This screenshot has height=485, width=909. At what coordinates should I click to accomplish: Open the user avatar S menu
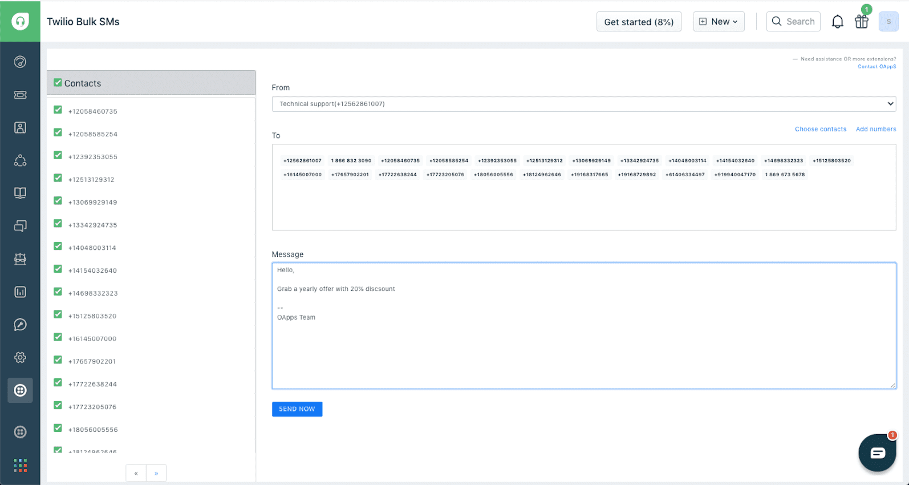click(x=888, y=22)
